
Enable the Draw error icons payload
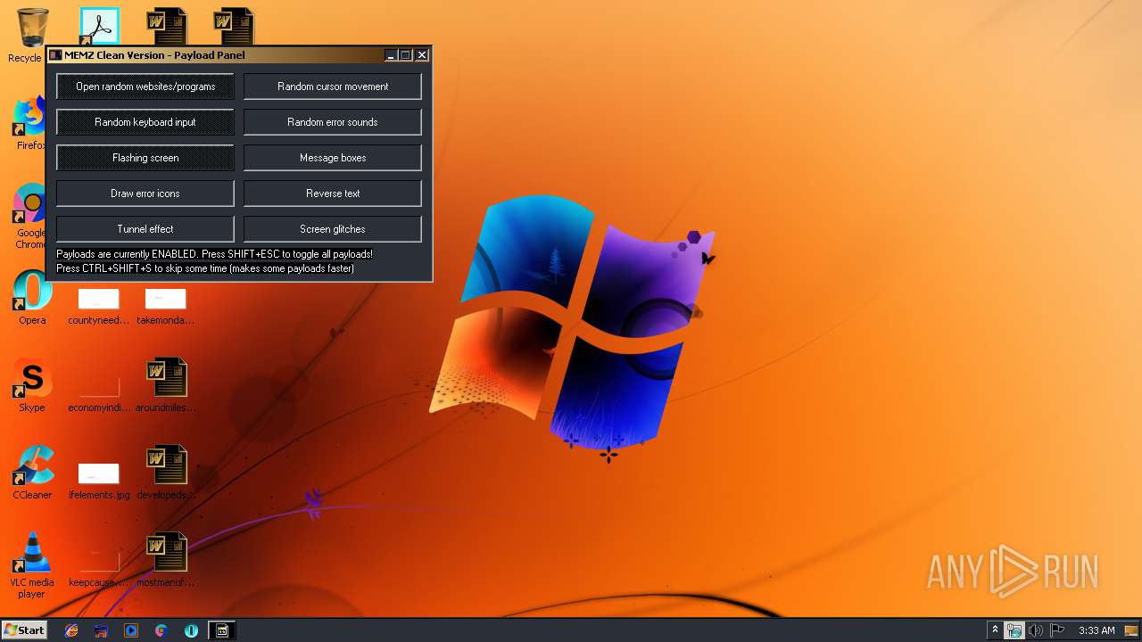(x=145, y=193)
